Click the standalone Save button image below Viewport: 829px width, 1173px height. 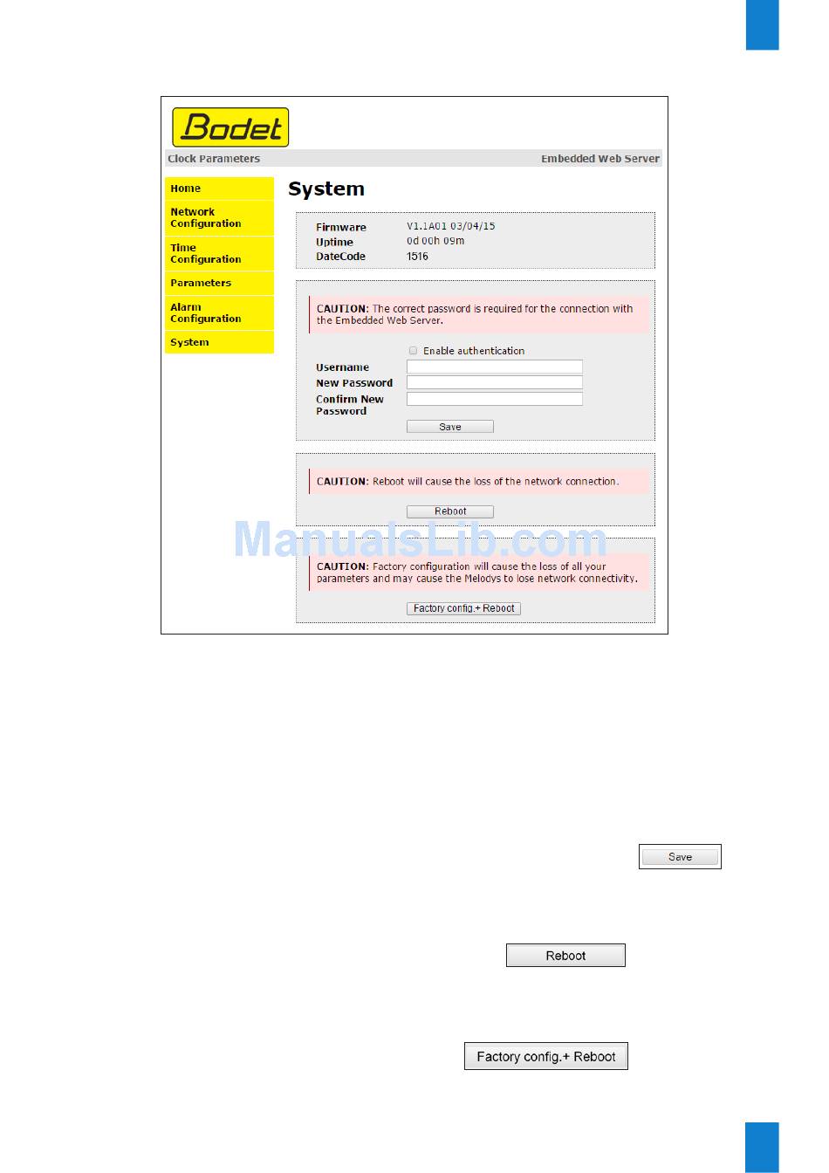point(680,857)
